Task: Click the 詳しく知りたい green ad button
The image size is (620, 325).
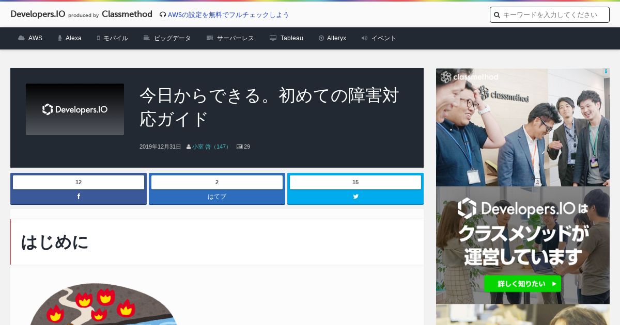Action: (x=522, y=283)
